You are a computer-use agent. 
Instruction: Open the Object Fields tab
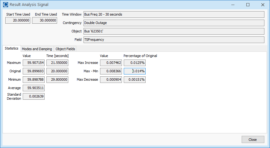(65, 49)
